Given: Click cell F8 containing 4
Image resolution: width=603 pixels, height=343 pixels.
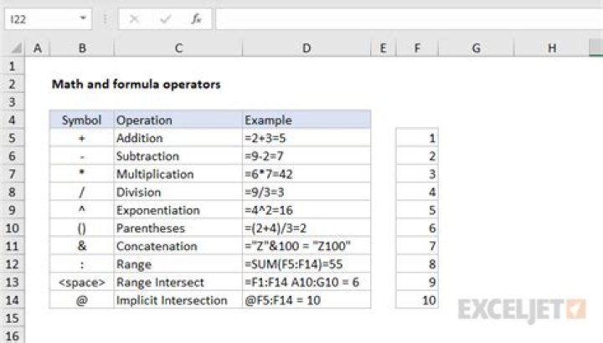Looking at the screenshot, I should click(417, 192).
